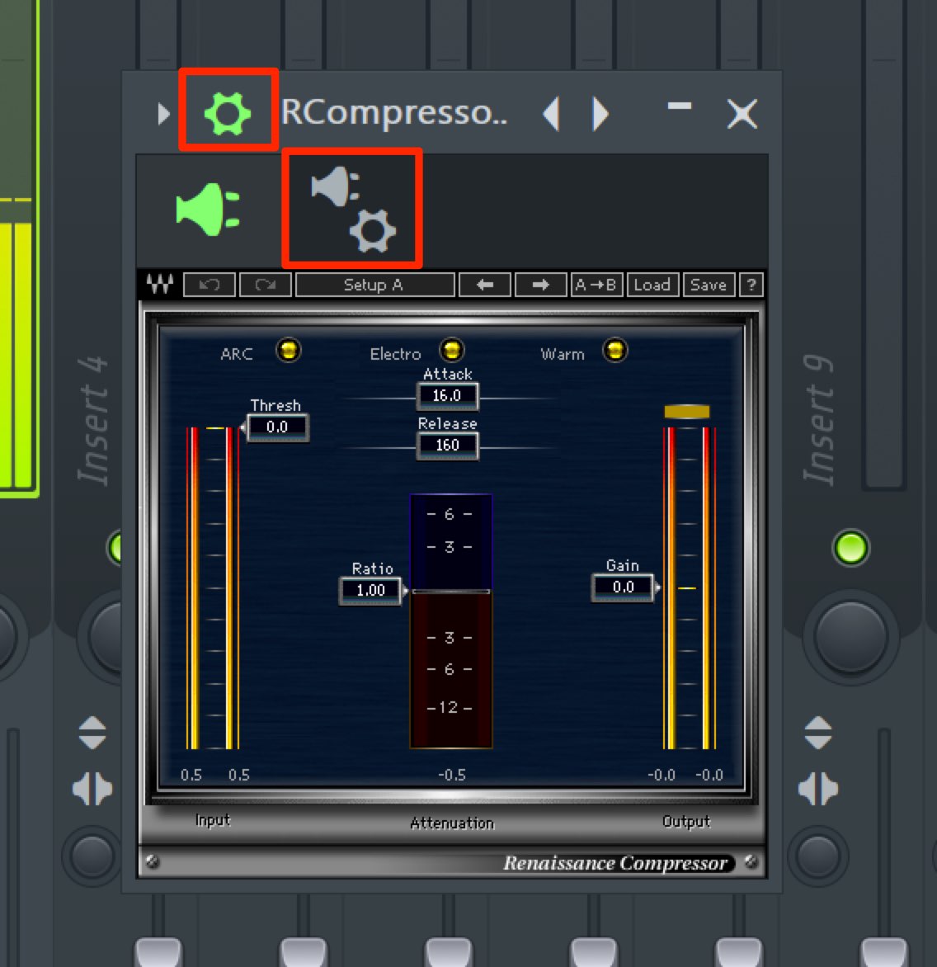Click Insert 4 small lower knob

[92, 856]
